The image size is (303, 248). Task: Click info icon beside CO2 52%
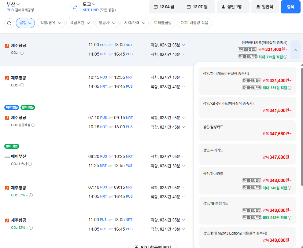31,228
